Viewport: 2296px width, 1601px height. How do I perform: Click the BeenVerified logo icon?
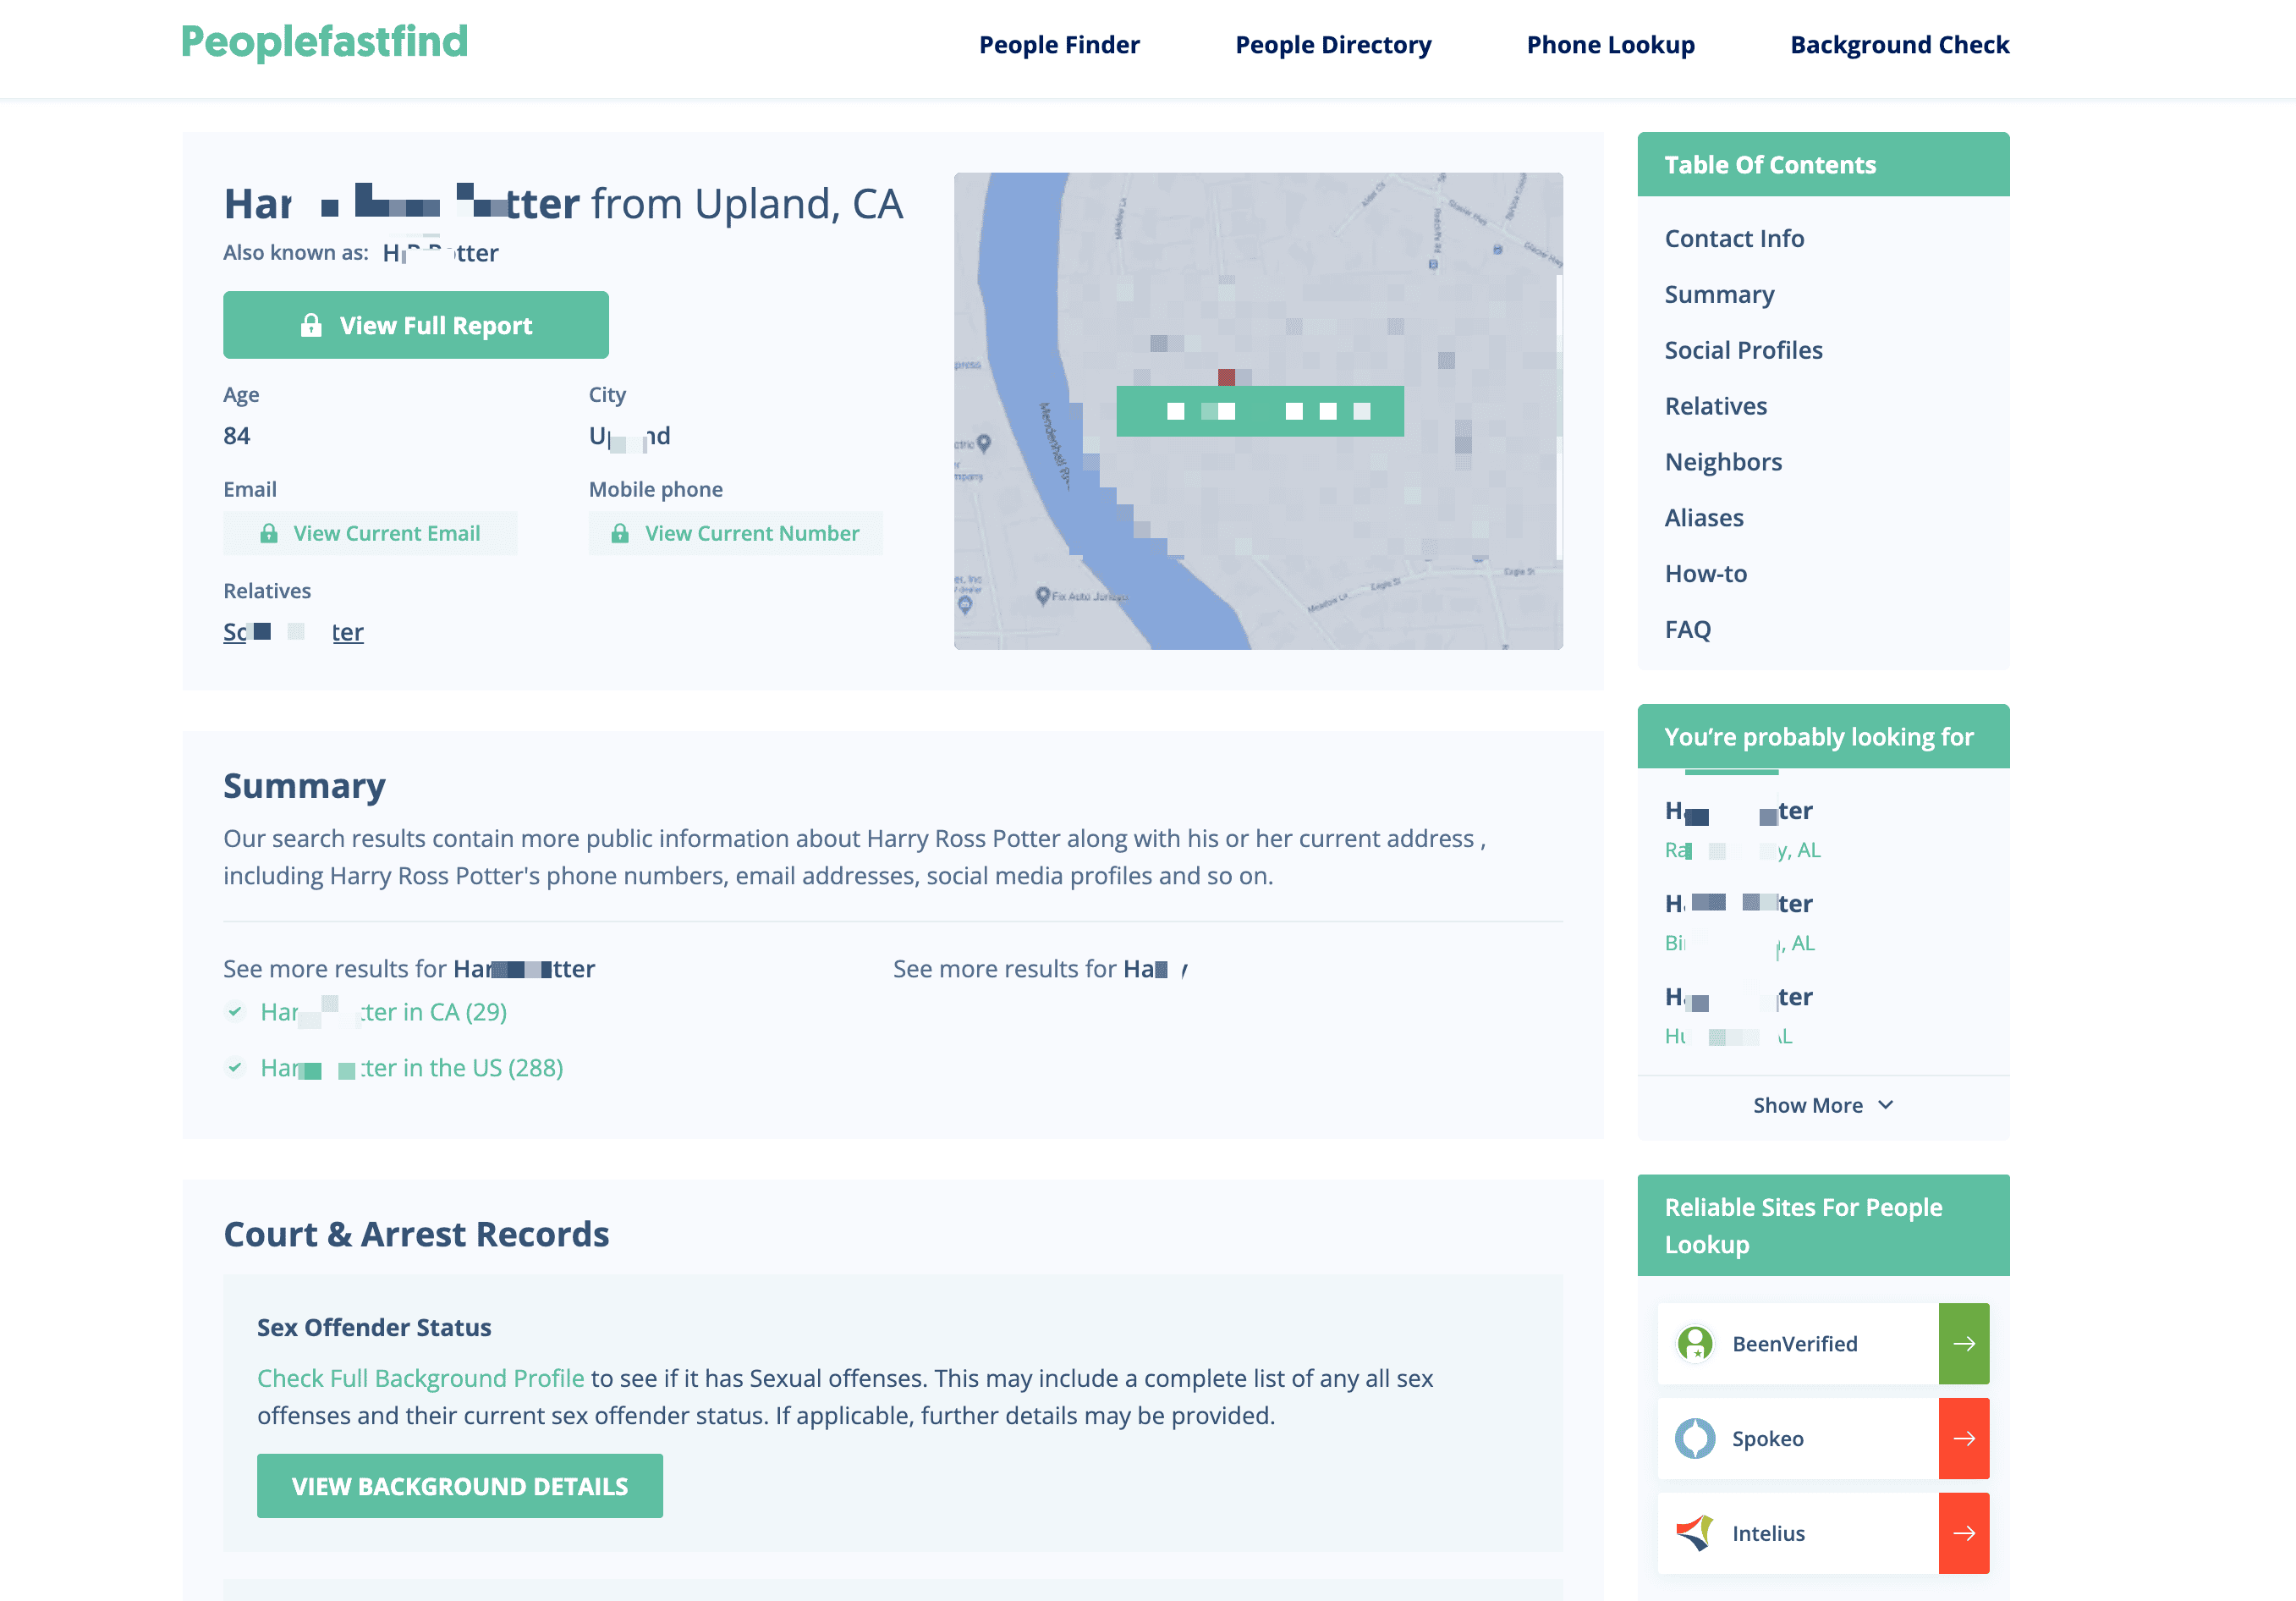pos(1695,1343)
